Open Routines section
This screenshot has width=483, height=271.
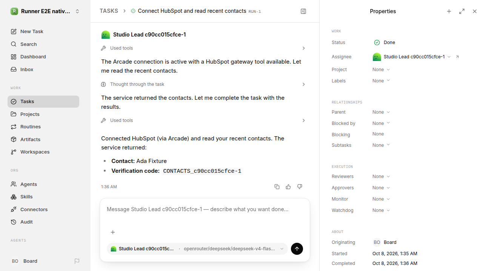pos(43,126)
